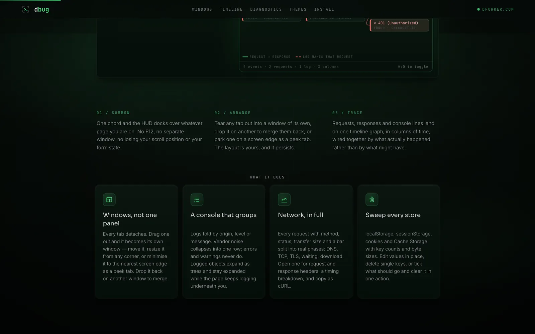Click the '02 / ARRANGE' label

pyautogui.click(x=232, y=113)
